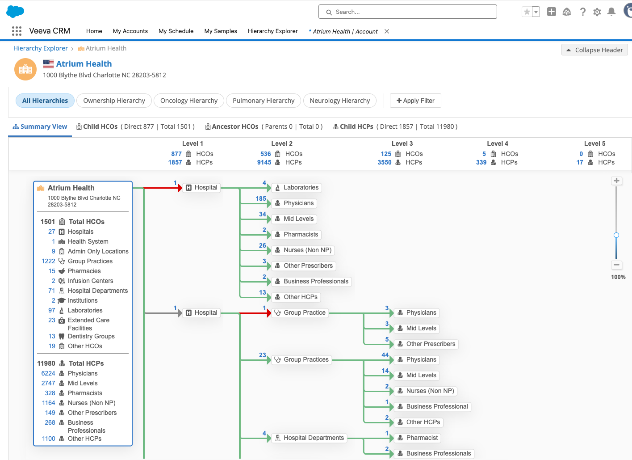Screen dimensions: 632x460
Task: Click the Level 3 HCOs count 125
Action: (386, 154)
